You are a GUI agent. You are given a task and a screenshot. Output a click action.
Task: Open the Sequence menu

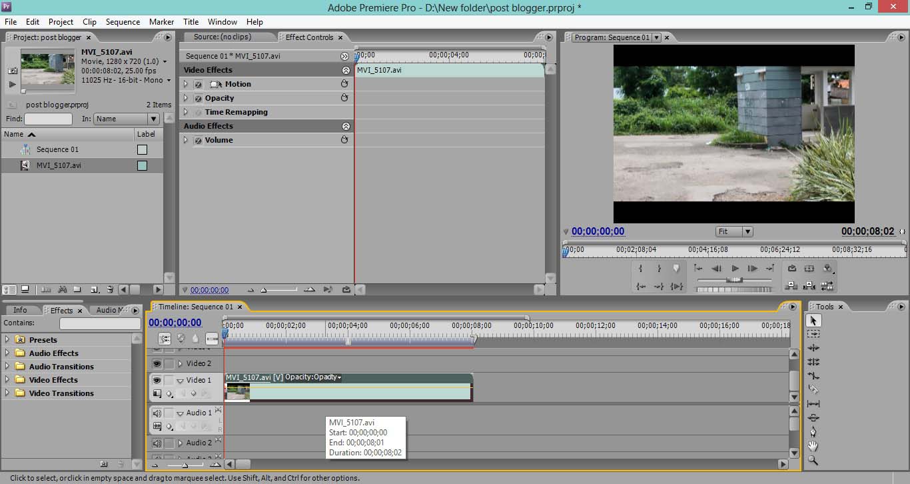(x=123, y=22)
